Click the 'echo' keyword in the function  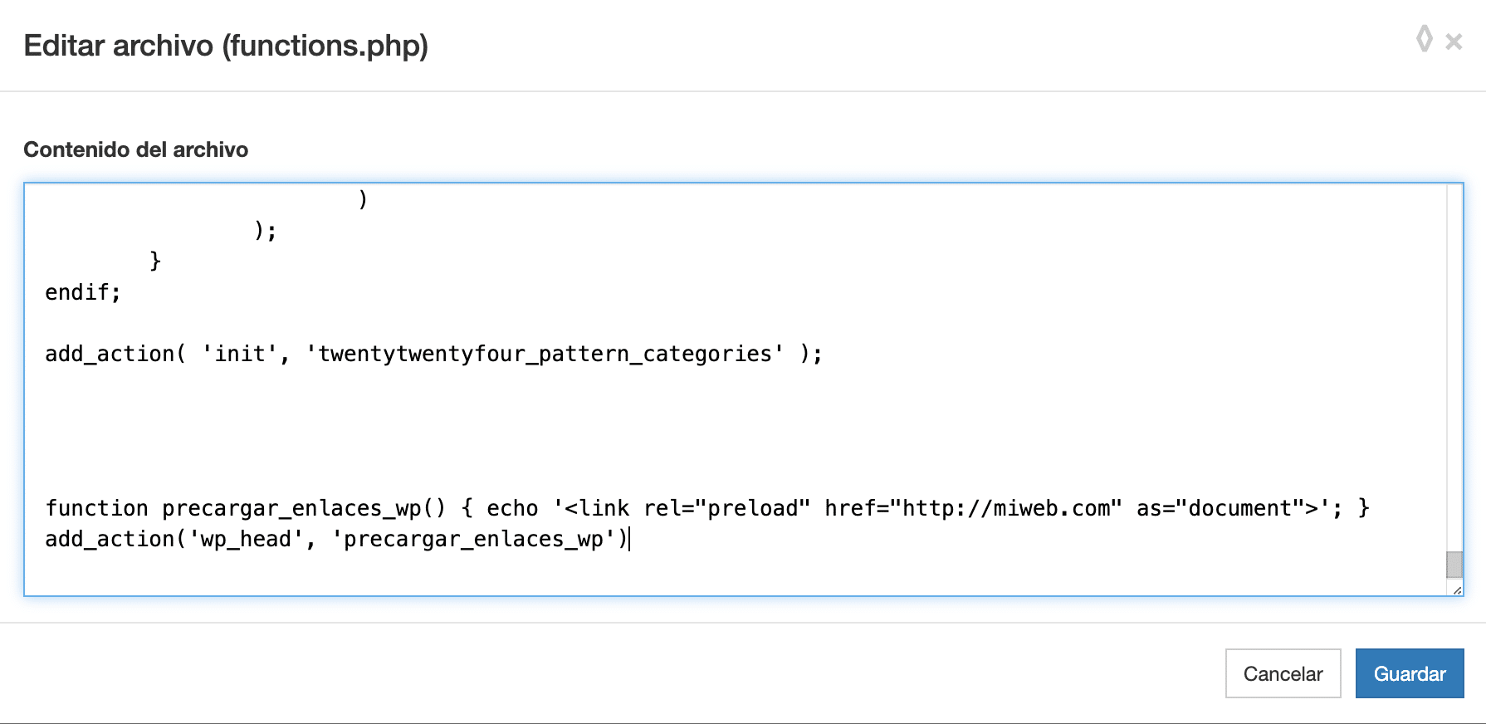[511, 508]
